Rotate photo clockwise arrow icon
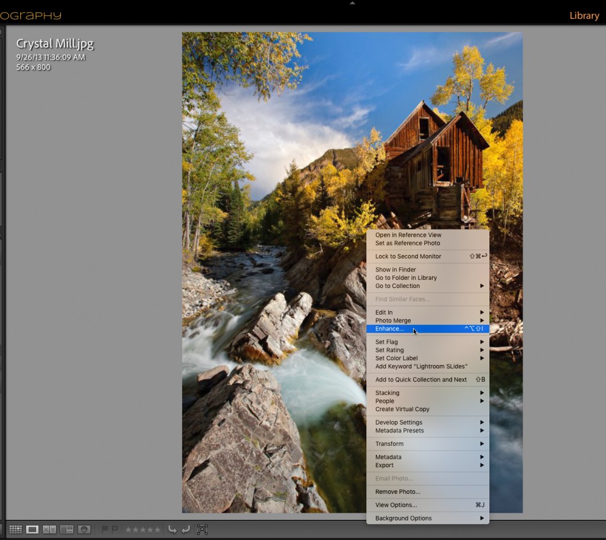 [x=186, y=529]
